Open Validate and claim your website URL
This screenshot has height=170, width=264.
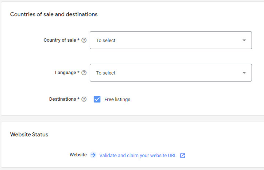pyautogui.click(x=138, y=156)
